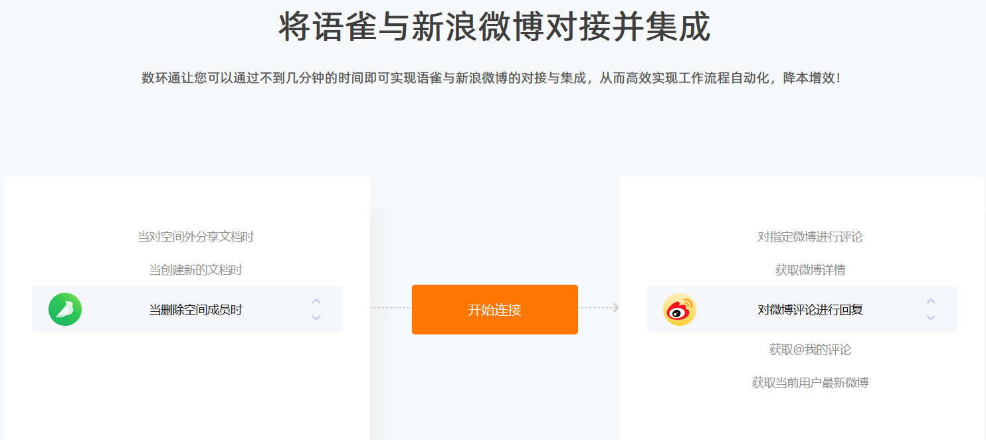The image size is (986, 440).
Task: Click the 数环通 description subtitle text
Action: (x=492, y=78)
